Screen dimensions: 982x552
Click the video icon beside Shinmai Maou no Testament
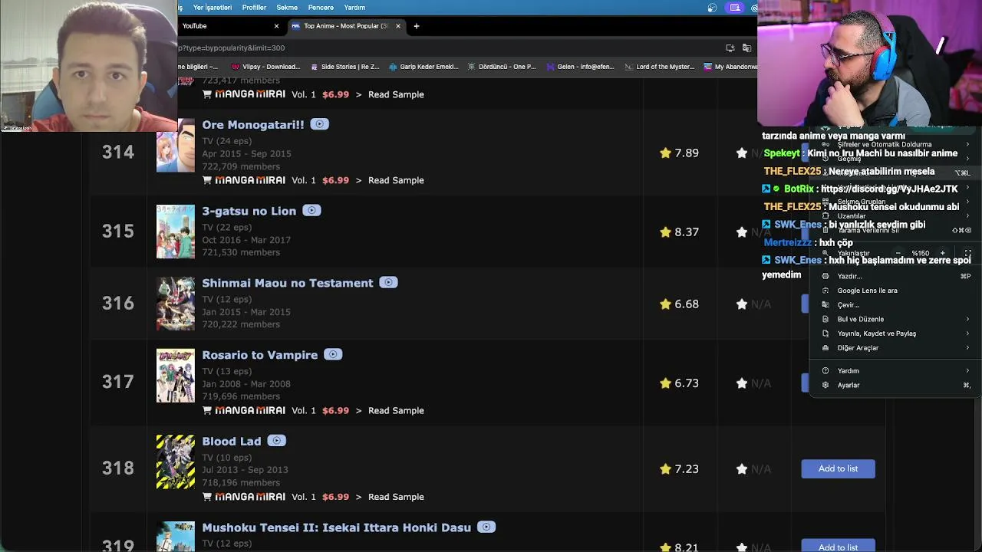(x=388, y=282)
